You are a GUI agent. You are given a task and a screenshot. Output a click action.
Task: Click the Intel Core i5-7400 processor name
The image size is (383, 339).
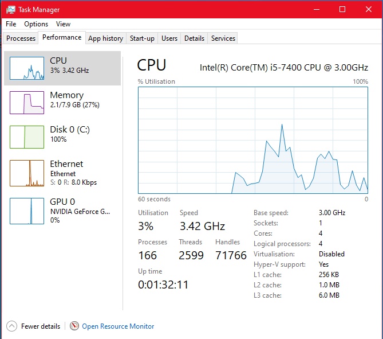(284, 67)
